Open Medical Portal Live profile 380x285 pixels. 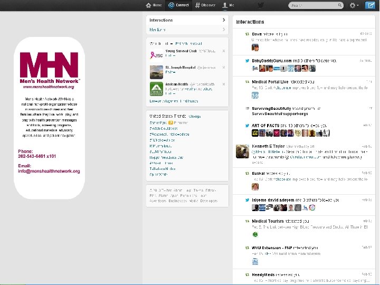click(270, 82)
